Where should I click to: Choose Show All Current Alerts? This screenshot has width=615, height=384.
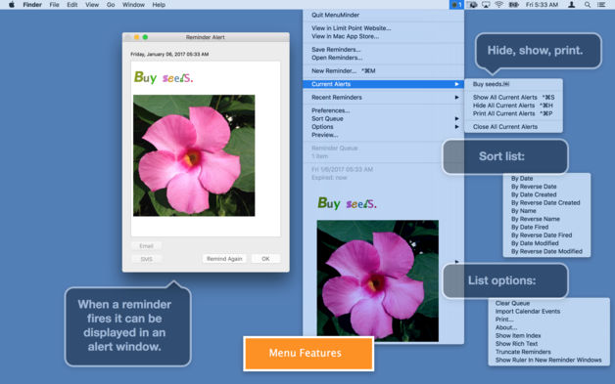click(513, 98)
